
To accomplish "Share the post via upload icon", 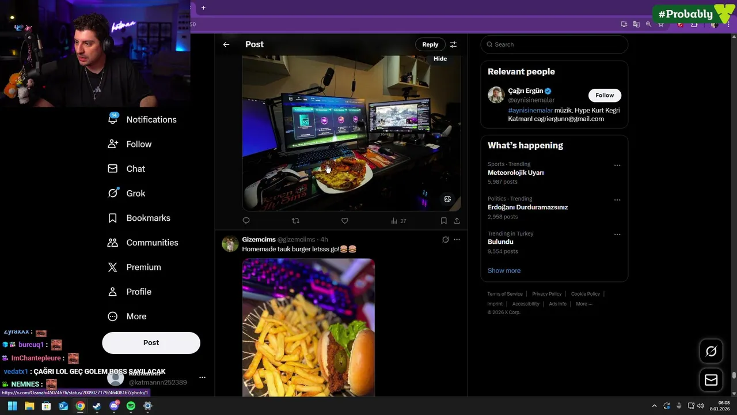I will (457, 221).
